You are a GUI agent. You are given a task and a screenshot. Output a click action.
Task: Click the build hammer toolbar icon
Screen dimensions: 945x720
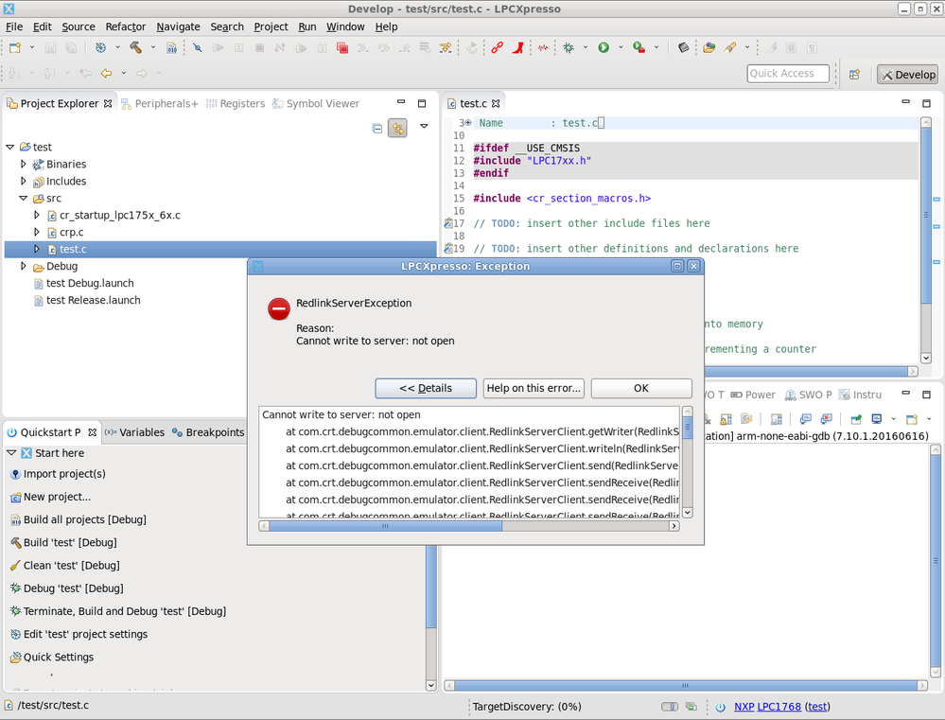click(135, 47)
